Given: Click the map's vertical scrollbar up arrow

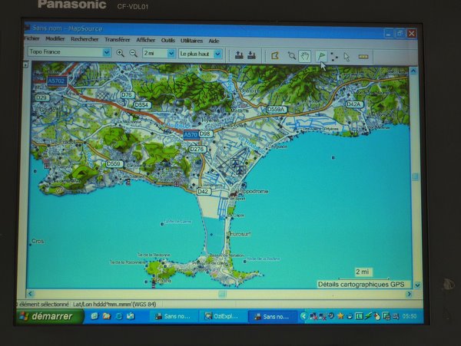Looking at the screenshot, I should click(413, 71).
